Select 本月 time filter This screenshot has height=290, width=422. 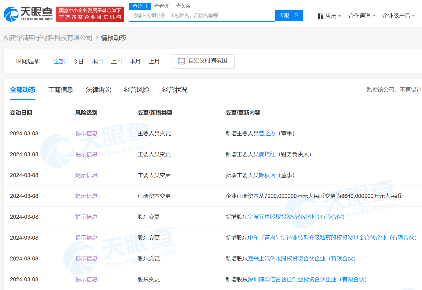coord(135,61)
